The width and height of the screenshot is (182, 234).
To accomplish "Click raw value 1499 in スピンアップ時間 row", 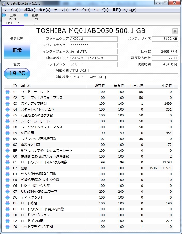I will [x=168, y=104].
